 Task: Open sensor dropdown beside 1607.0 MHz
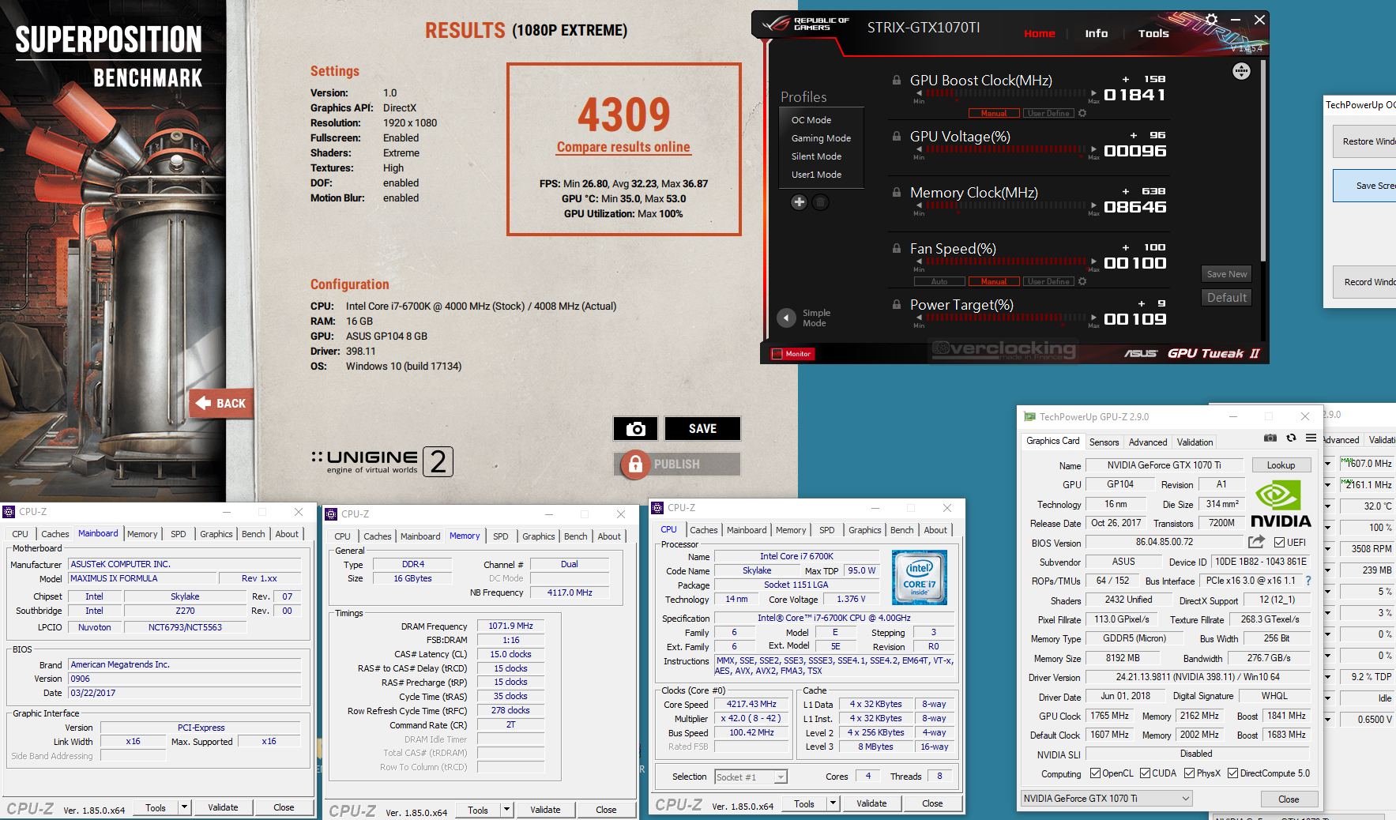coord(1328,464)
